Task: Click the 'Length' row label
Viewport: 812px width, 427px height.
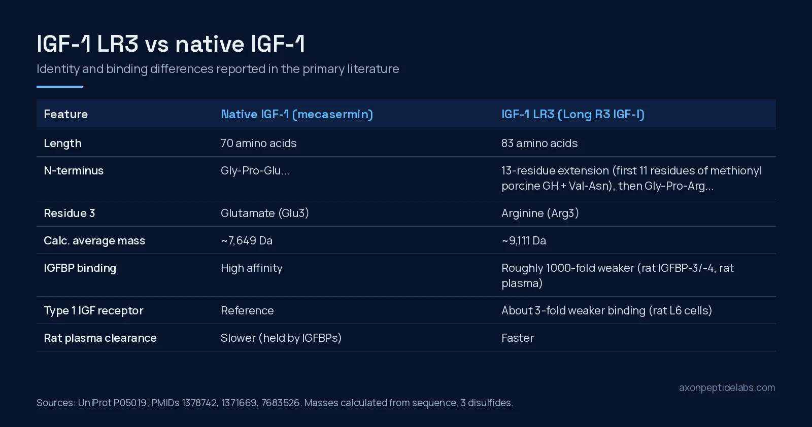Action: point(63,144)
